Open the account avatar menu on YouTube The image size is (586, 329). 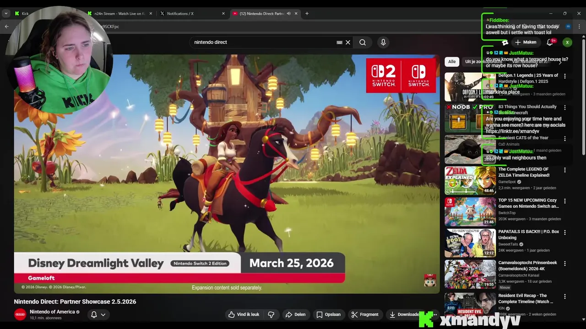[567, 42]
